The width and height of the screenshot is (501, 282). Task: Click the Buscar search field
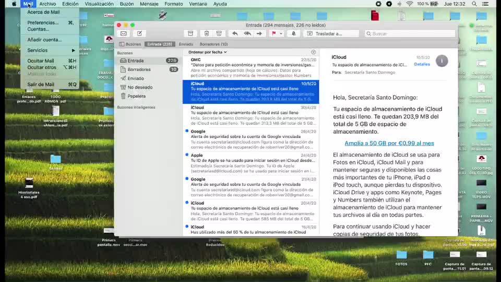[x=410, y=33]
